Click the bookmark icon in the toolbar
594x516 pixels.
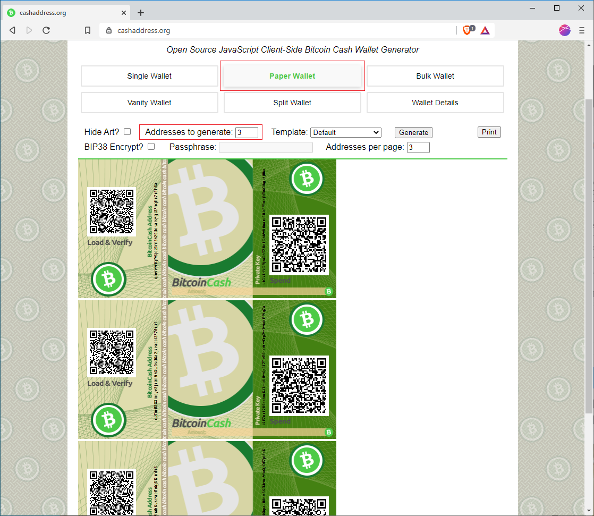(x=88, y=30)
